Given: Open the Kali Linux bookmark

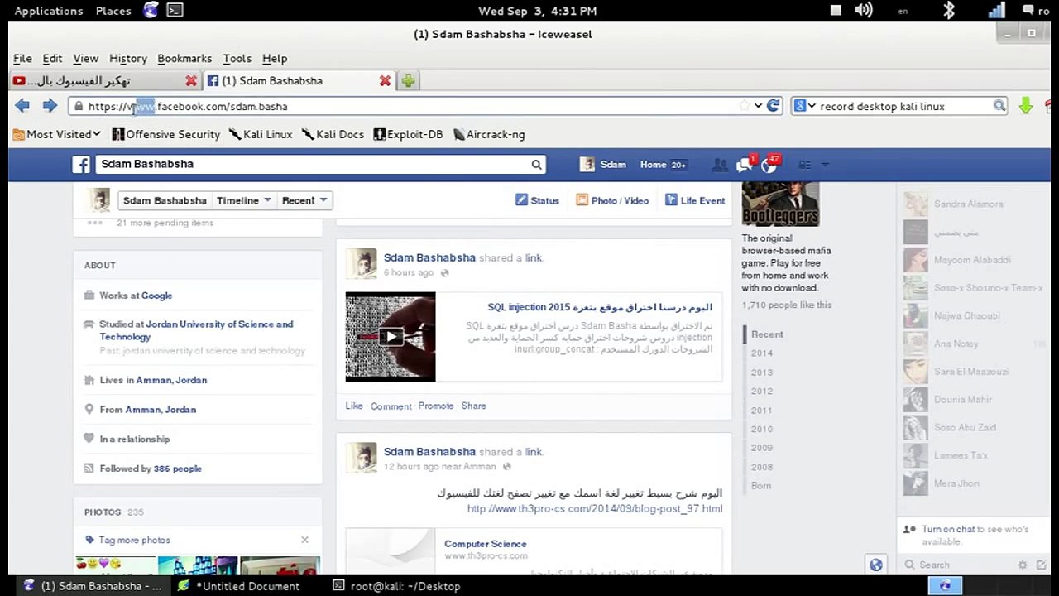Looking at the screenshot, I should (261, 134).
